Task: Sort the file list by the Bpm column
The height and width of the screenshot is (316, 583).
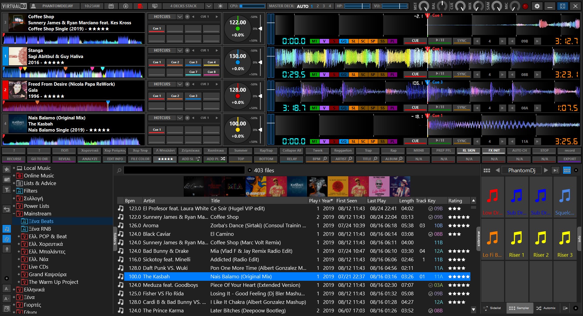Action: [x=133, y=201]
